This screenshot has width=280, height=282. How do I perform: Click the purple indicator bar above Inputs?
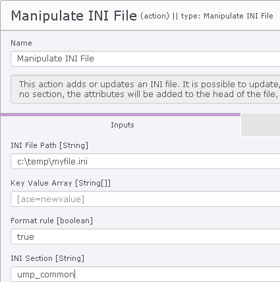click(121, 114)
